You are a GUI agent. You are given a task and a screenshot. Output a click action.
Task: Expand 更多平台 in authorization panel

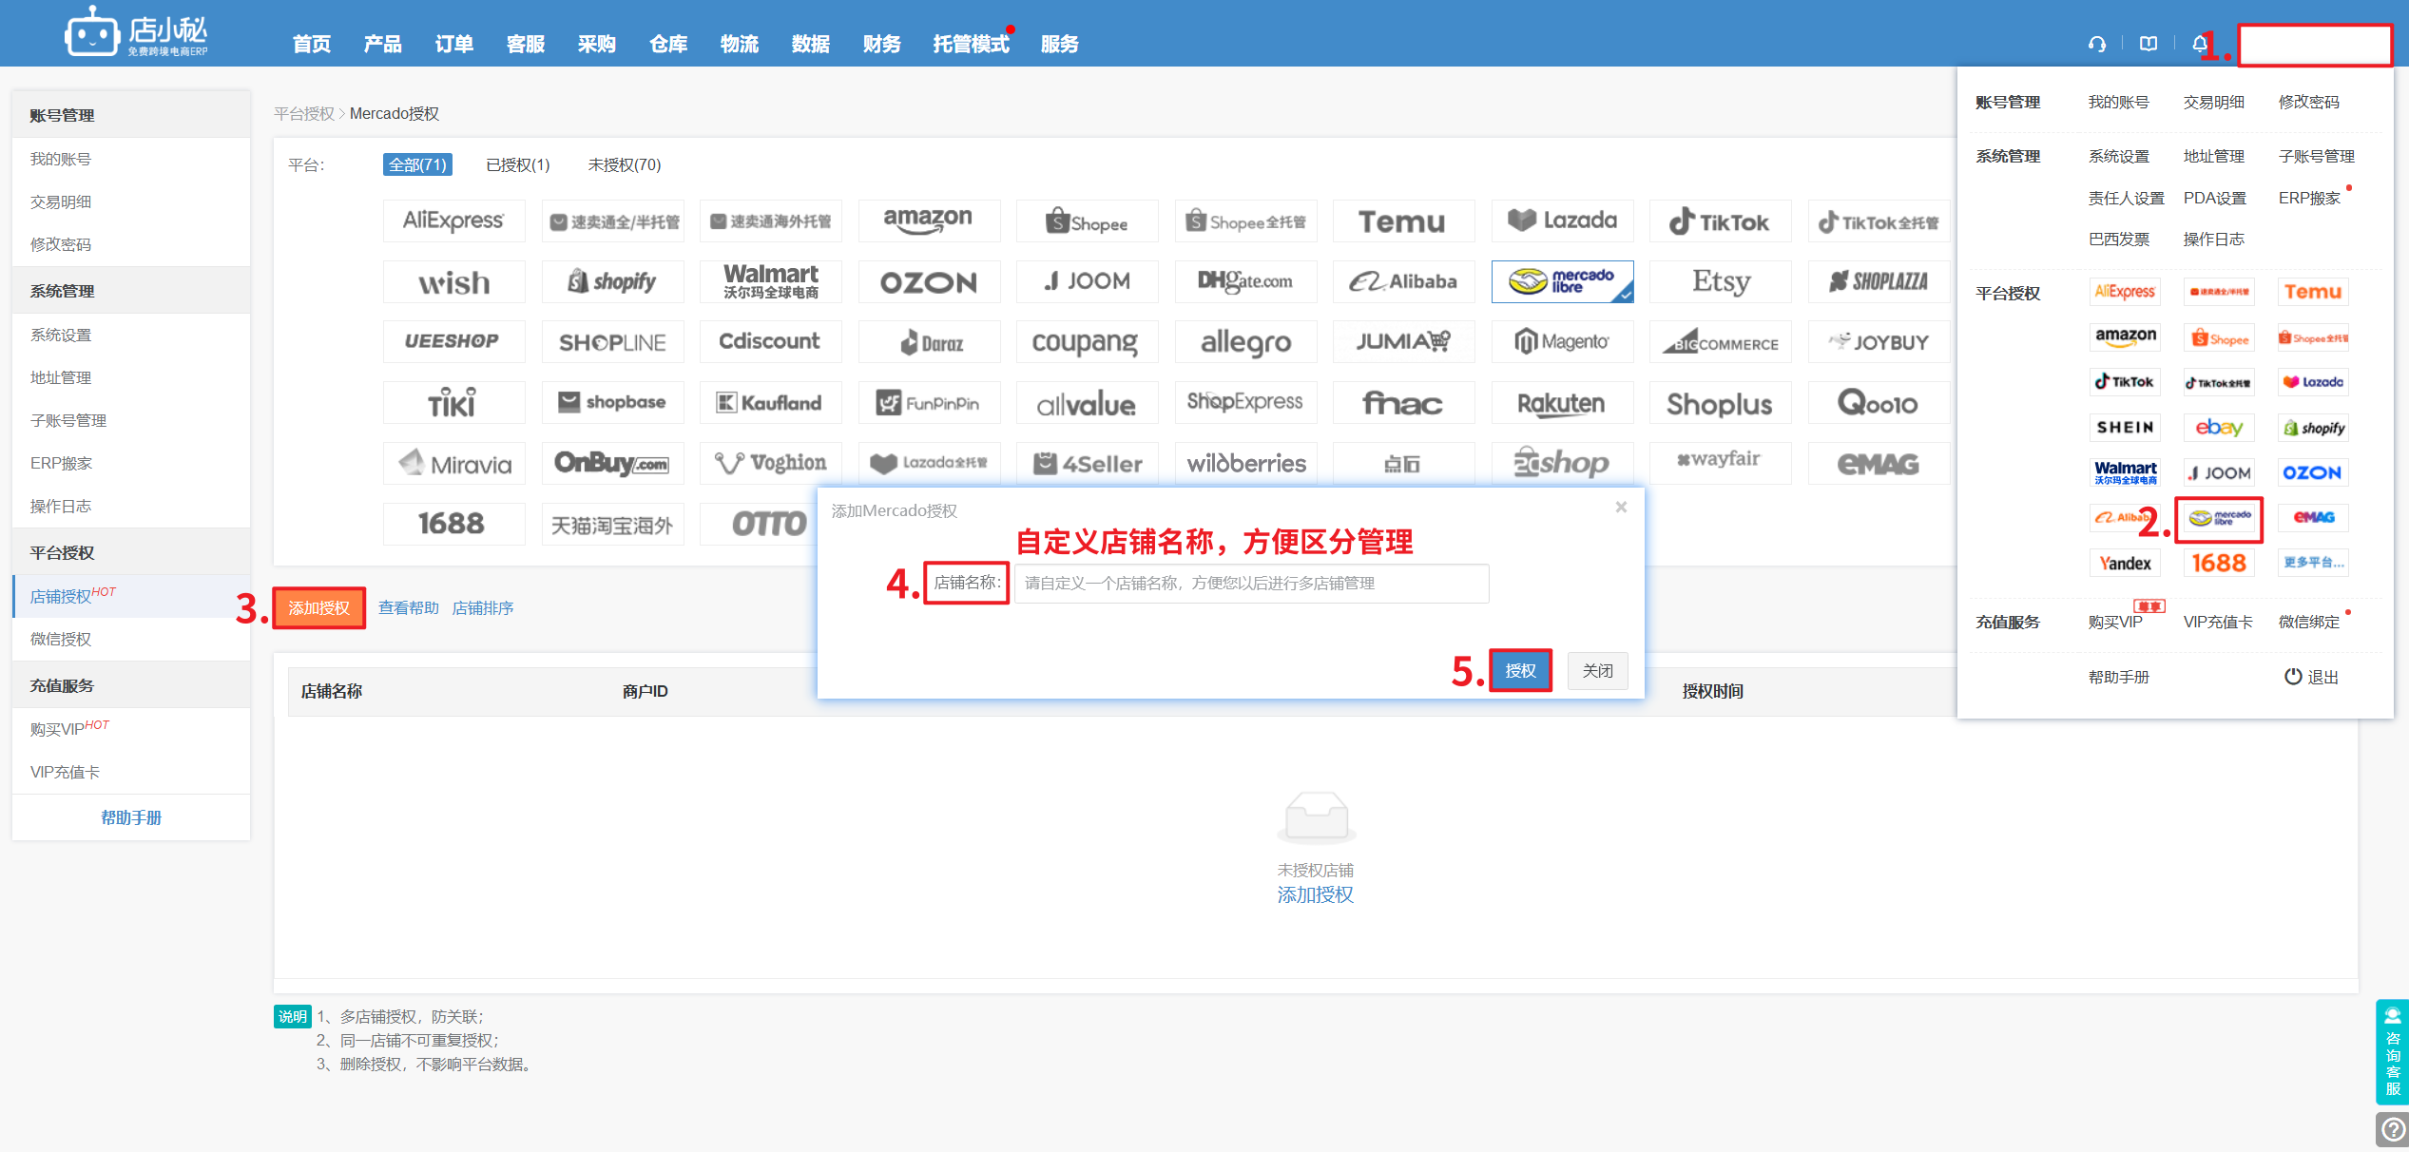click(x=2312, y=563)
